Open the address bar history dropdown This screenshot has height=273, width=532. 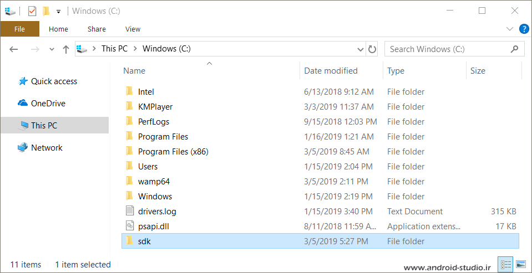point(361,49)
